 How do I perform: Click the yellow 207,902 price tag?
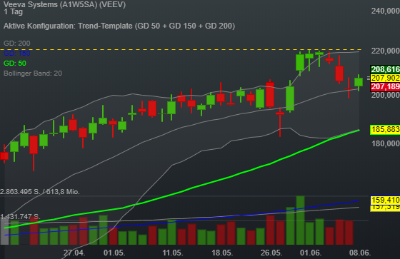[385, 78]
